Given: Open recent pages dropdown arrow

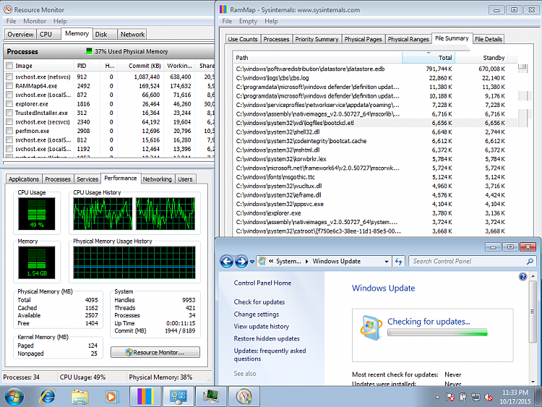Looking at the screenshot, I should 252,262.
